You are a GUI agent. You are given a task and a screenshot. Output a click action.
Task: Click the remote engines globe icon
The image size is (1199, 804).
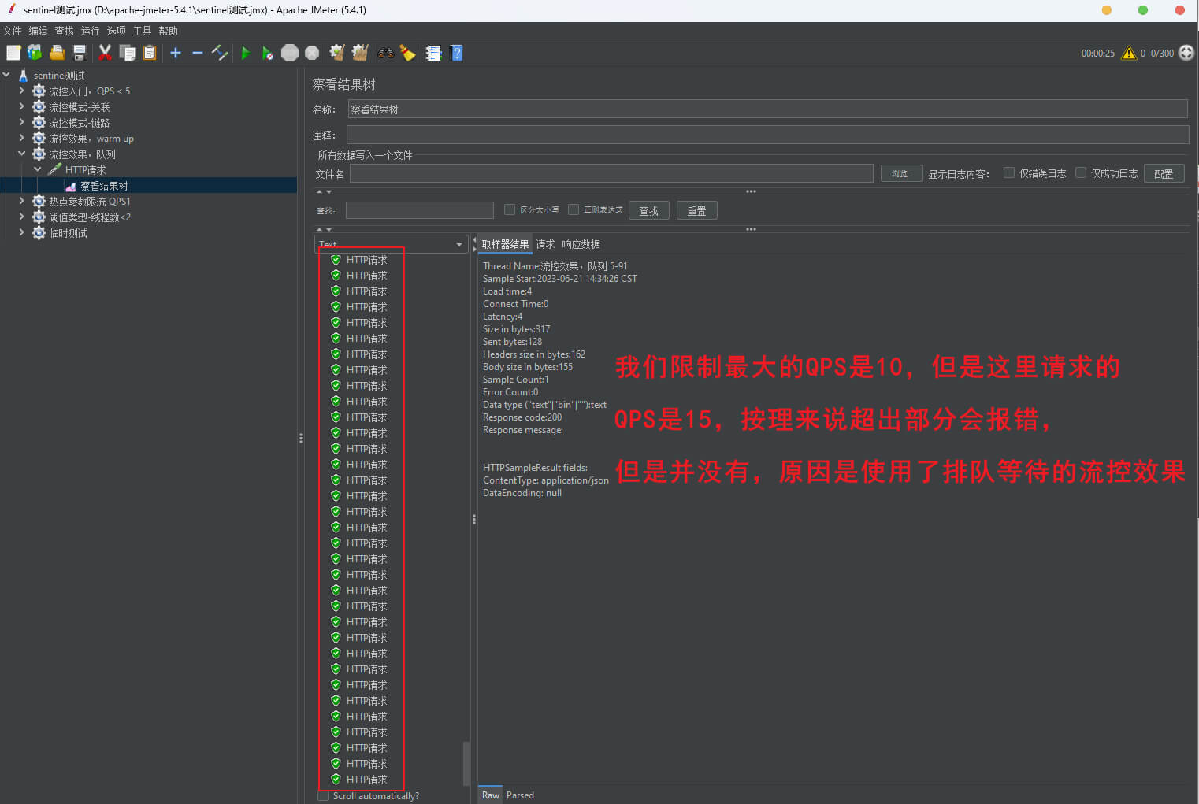[x=1186, y=53]
